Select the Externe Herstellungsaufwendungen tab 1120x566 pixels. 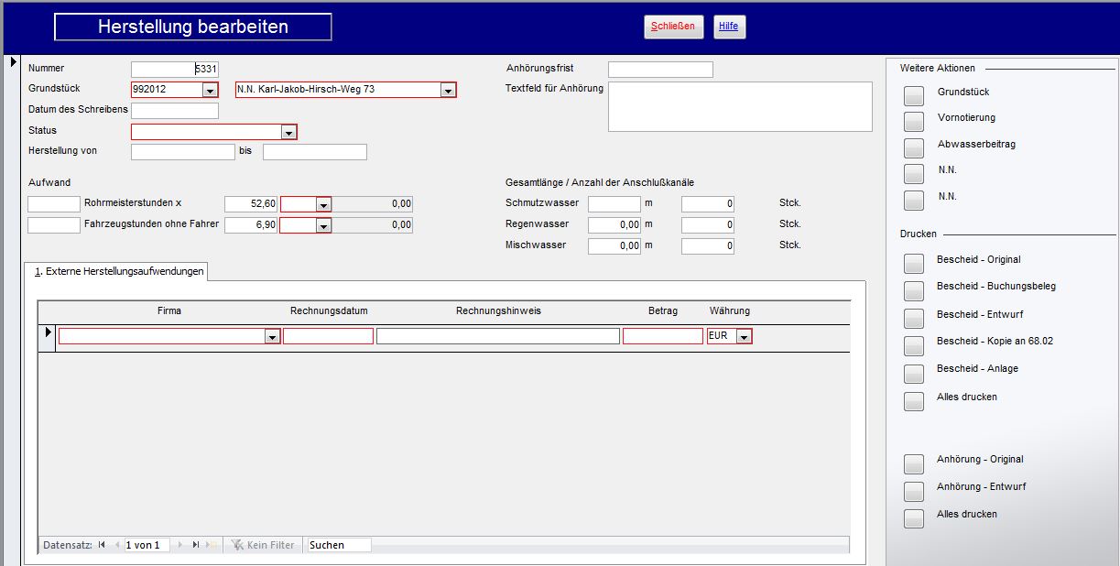[116, 271]
